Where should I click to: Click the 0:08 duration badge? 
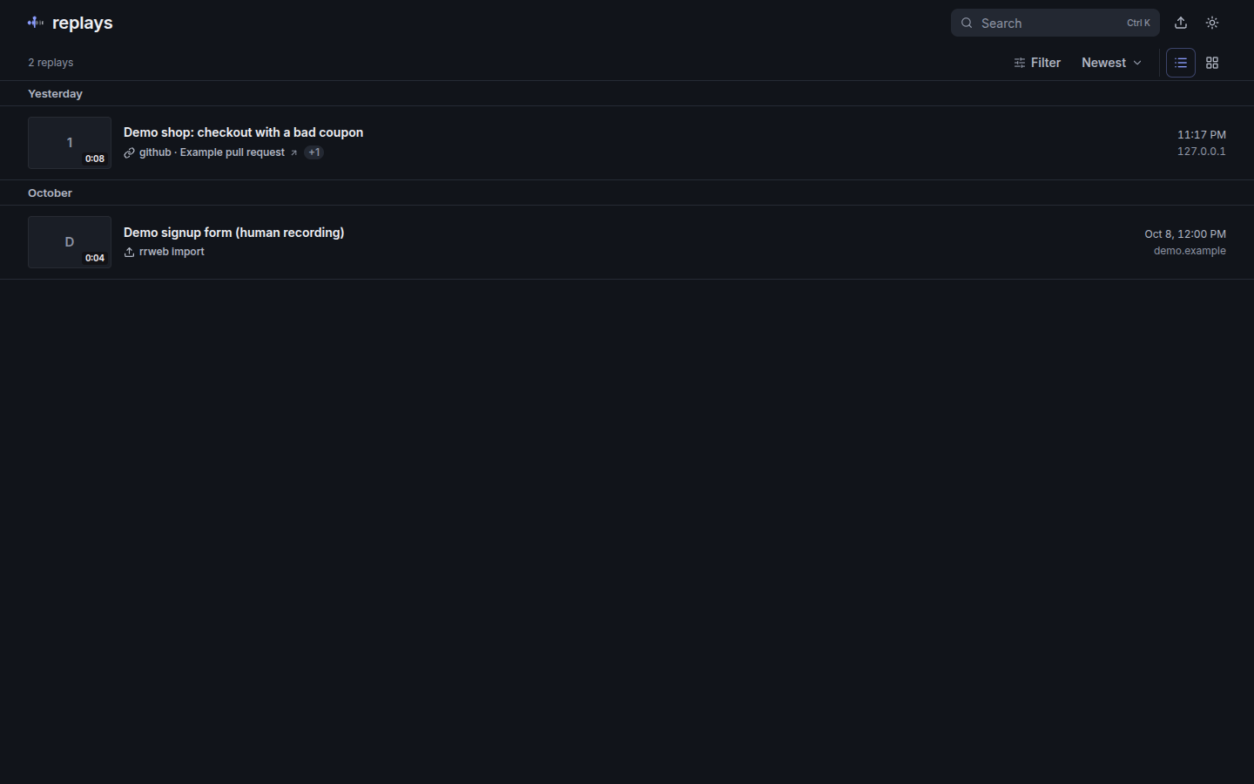click(x=95, y=159)
